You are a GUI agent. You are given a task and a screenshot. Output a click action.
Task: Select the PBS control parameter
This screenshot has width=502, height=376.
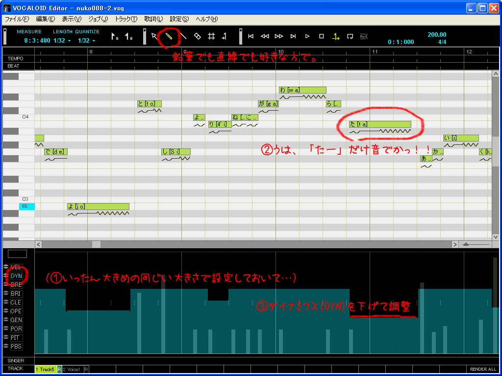pos(16,347)
